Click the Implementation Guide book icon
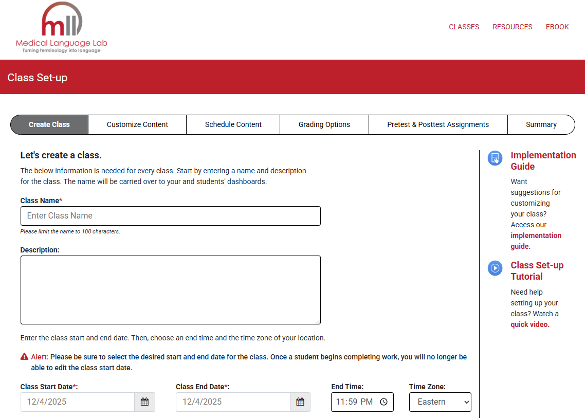 point(495,158)
